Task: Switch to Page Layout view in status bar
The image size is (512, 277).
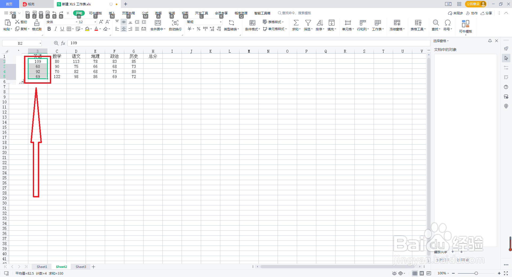Action: click(x=422, y=273)
